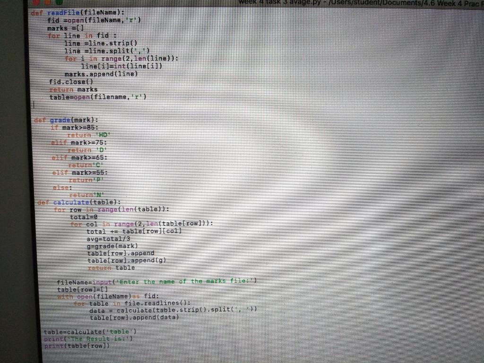Select the fileName=input prompt line

coord(156,281)
